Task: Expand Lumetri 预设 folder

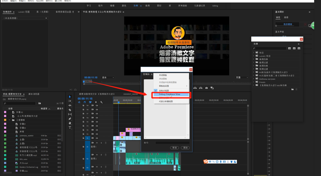Action: (254, 56)
